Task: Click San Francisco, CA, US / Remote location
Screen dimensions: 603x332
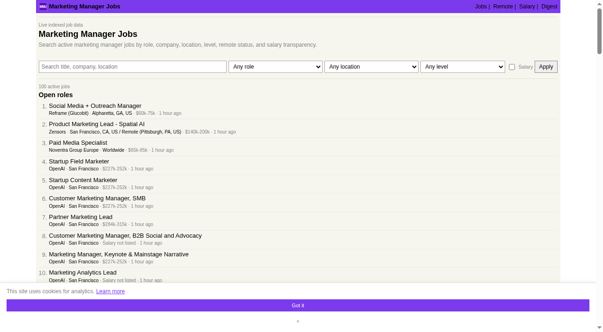Action: click(x=125, y=132)
